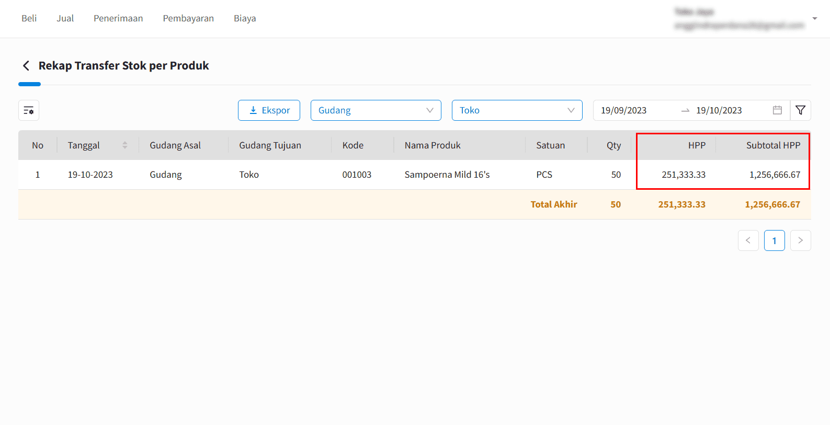This screenshot has height=425, width=830.
Task: Select the Penerimaan menu item
Action: [118, 18]
